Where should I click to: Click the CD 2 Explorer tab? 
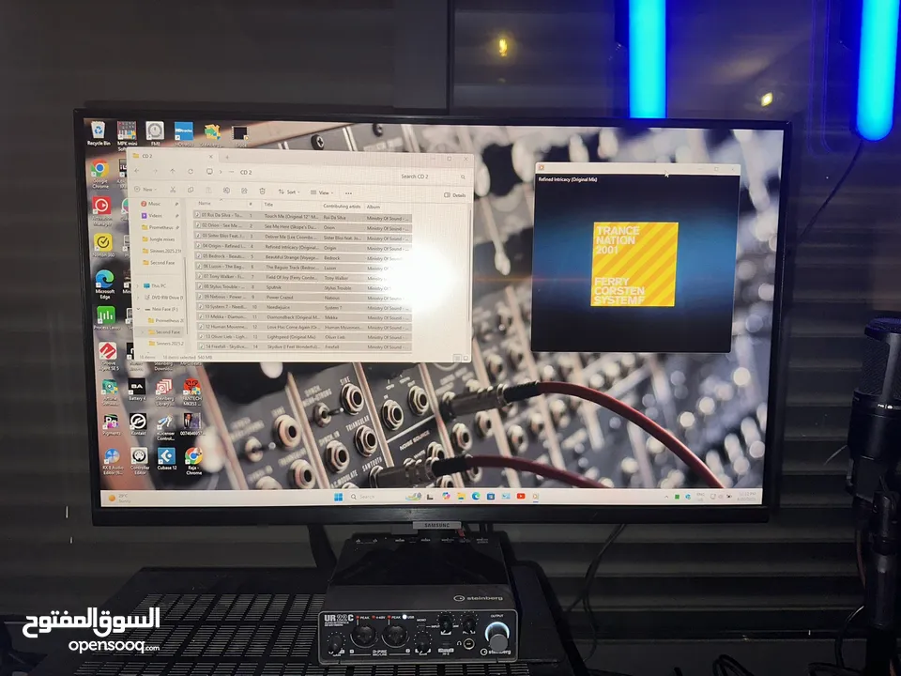click(173, 156)
